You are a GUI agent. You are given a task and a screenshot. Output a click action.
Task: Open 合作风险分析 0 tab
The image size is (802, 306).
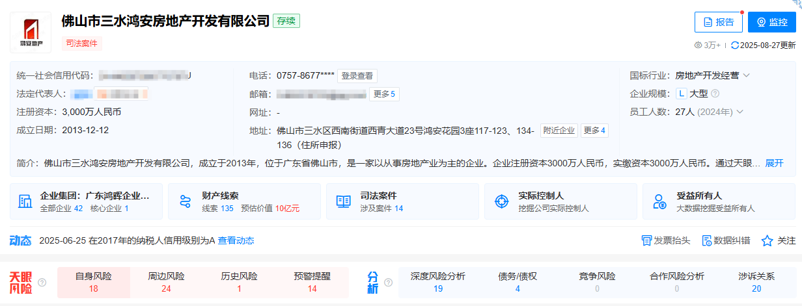coord(677,282)
